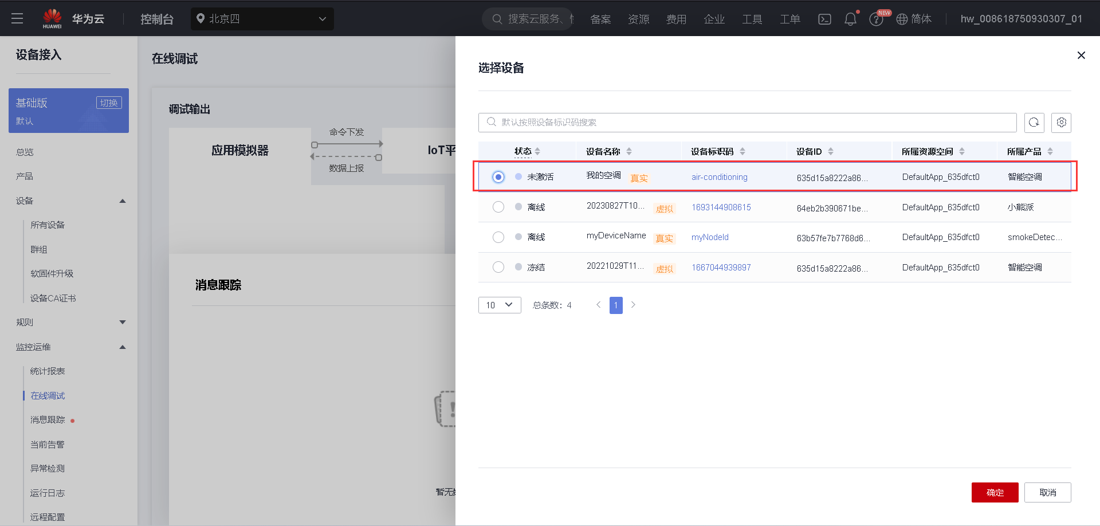Open the CLI terminal icon in top bar
1100x526 pixels.
pos(824,18)
